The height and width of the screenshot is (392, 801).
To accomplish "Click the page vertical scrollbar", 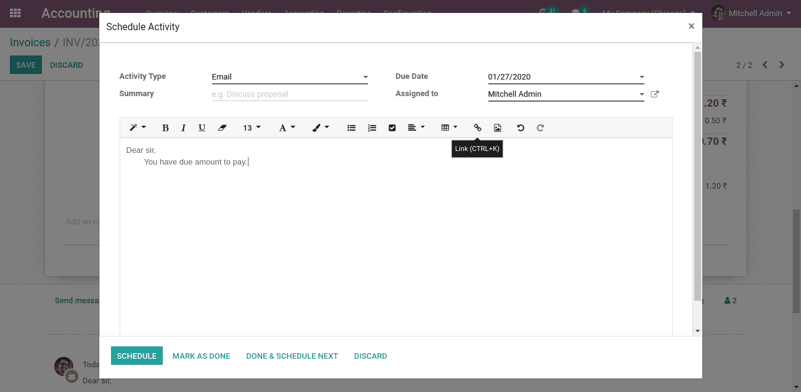I will (796, 261).
